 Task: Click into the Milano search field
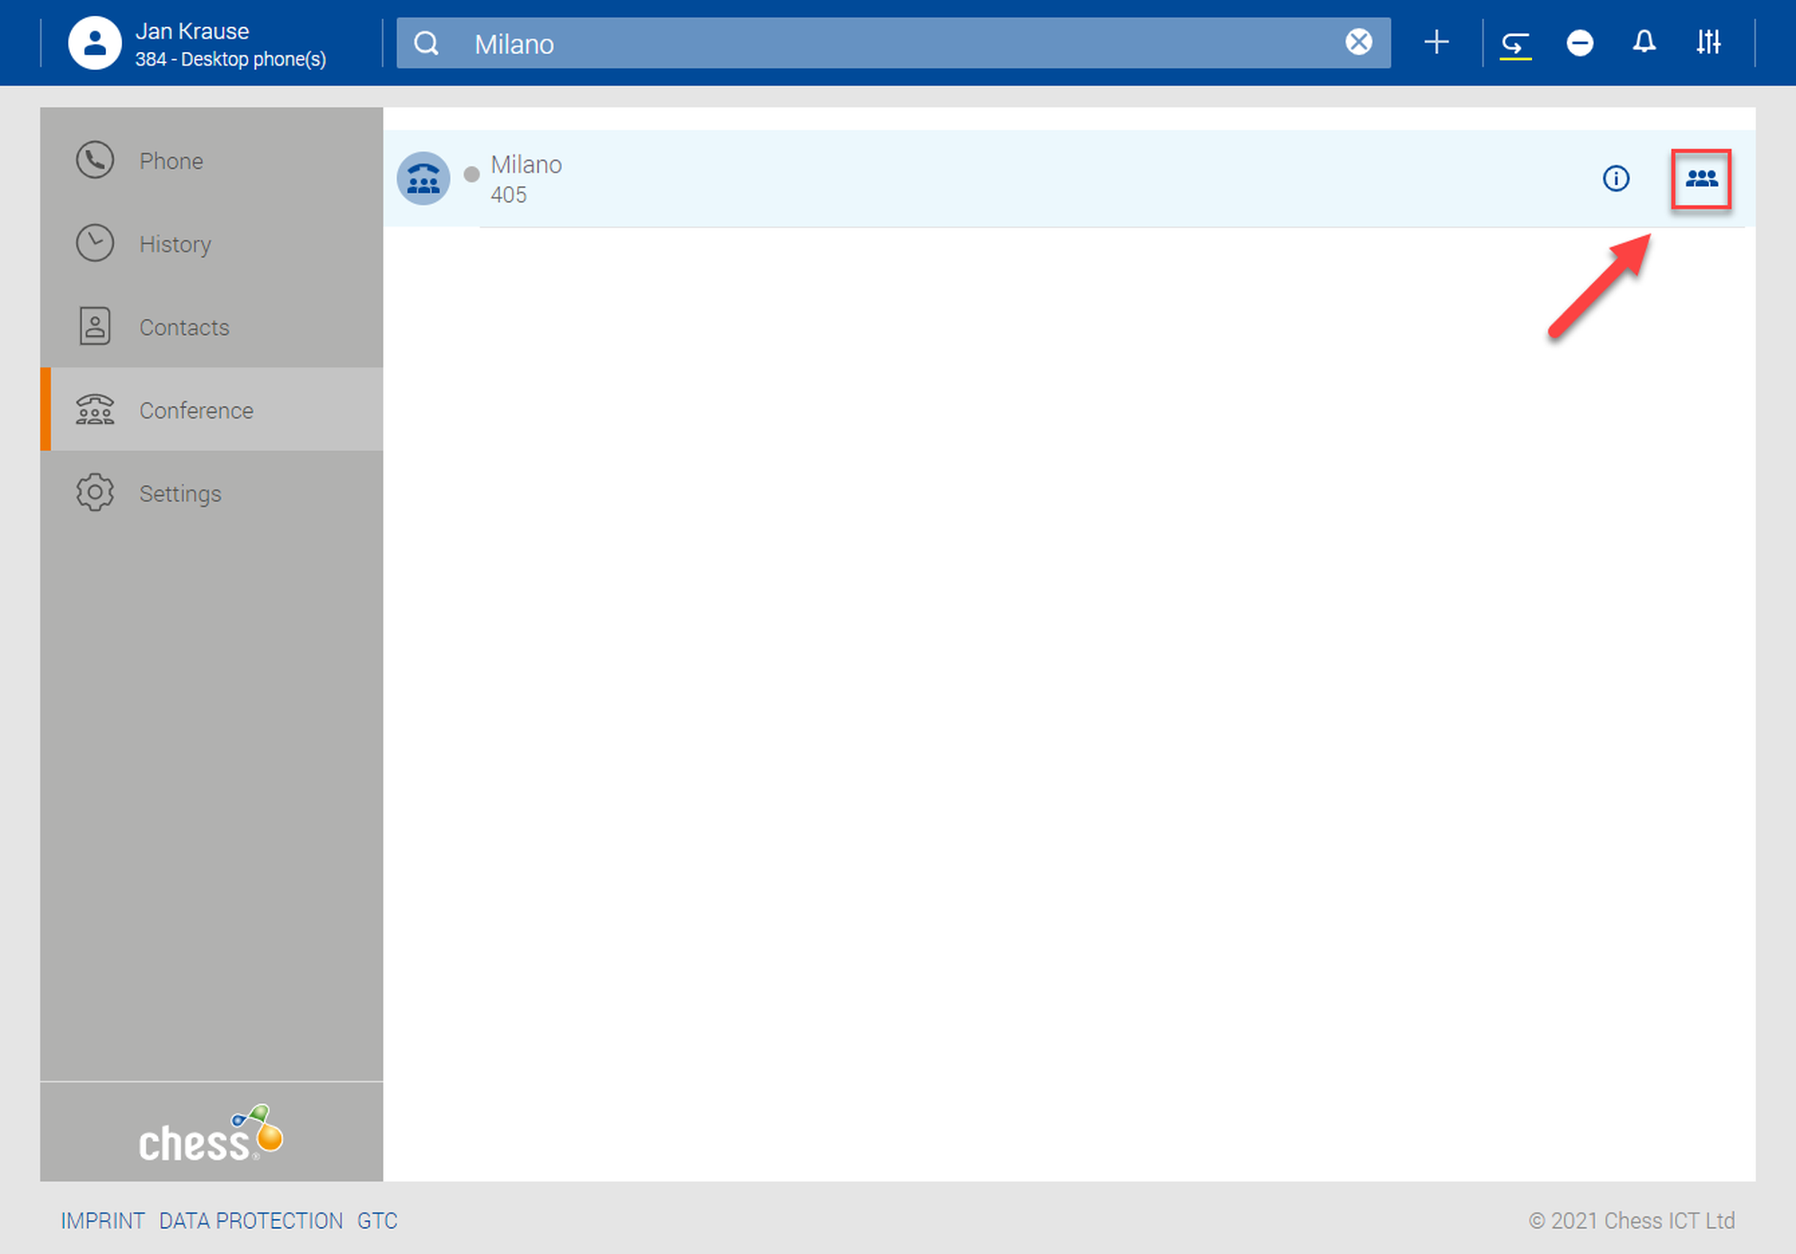[x=898, y=43]
